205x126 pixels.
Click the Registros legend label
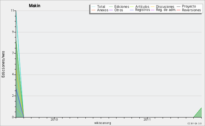[142, 10]
